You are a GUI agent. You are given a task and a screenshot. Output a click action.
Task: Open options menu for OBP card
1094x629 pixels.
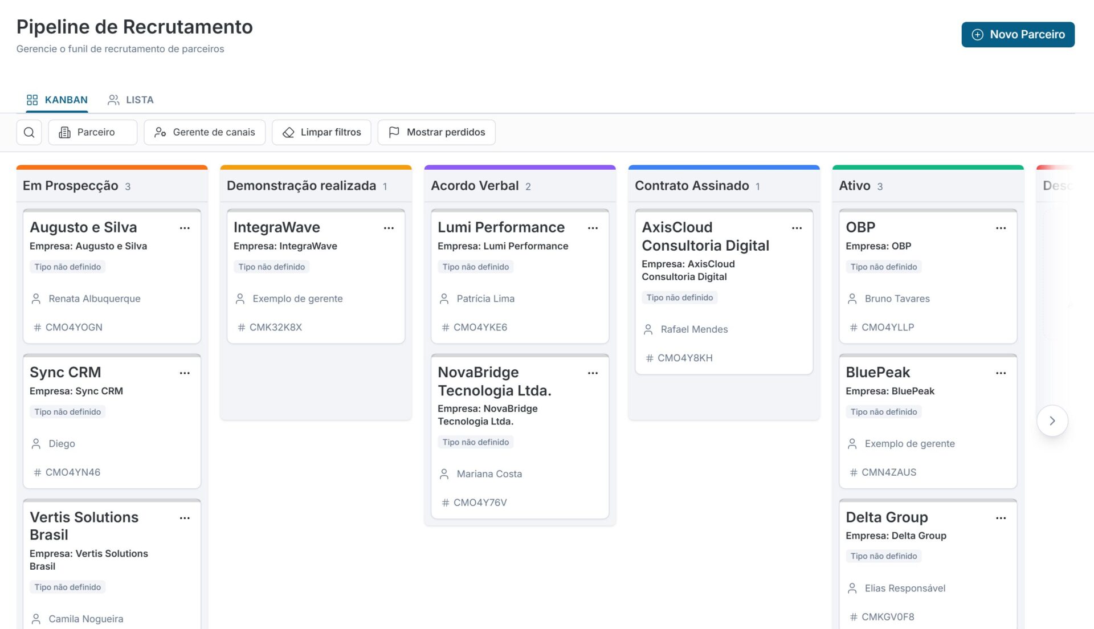tap(1001, 228)
